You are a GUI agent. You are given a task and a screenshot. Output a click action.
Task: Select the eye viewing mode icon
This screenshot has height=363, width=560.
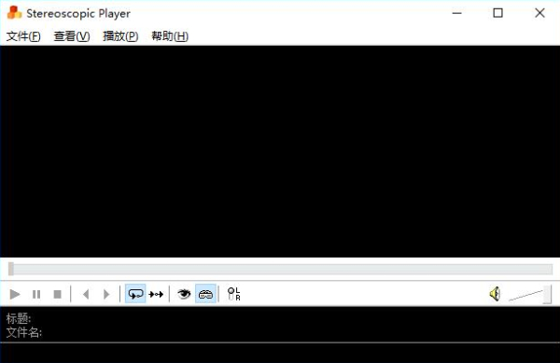(x=184, y=294)
